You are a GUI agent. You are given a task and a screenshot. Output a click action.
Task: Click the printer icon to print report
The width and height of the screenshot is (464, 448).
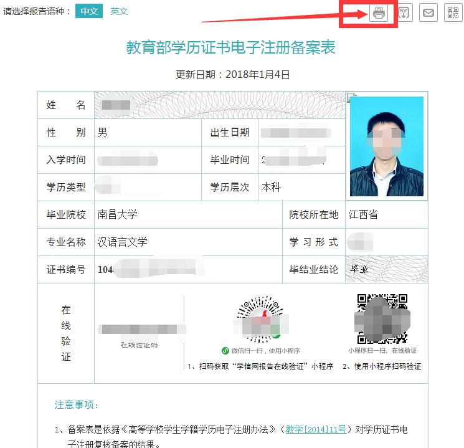pyautogui.click(x=378, y=12)
